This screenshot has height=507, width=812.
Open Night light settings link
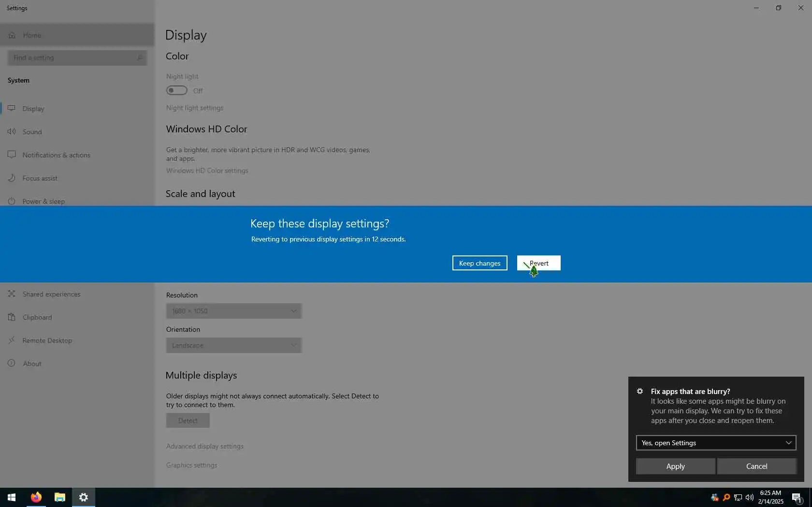pyautogui.click(x=195, y=108)
